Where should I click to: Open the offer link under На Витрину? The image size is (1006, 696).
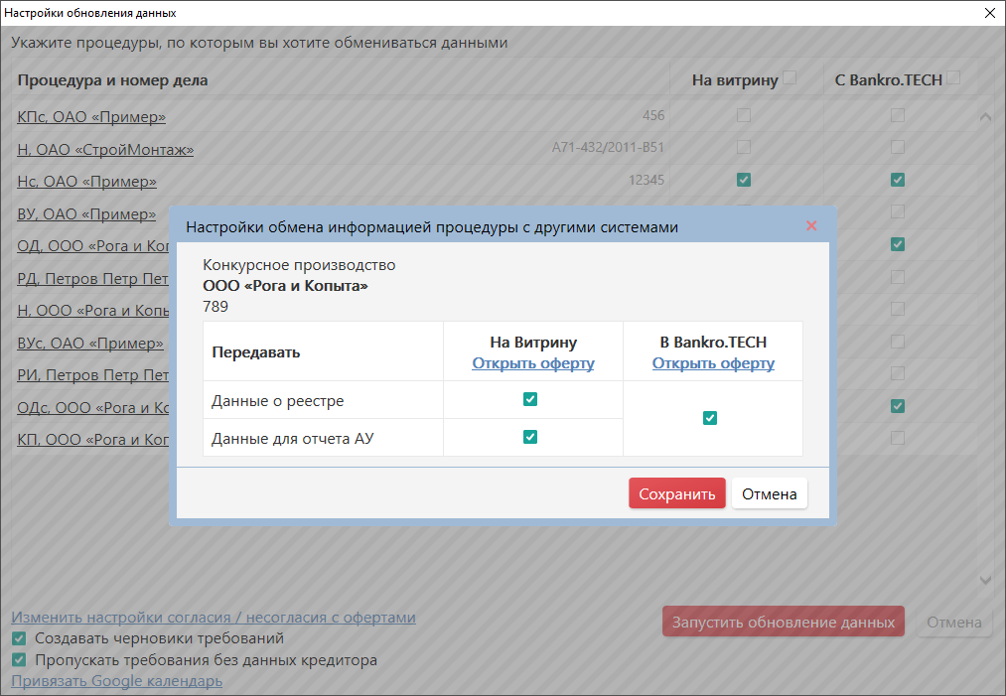click(532, 363)
